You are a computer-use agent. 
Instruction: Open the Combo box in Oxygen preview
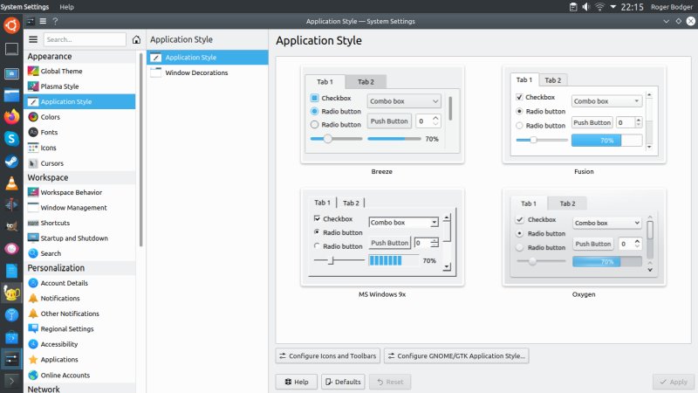[x=607, y=223]
